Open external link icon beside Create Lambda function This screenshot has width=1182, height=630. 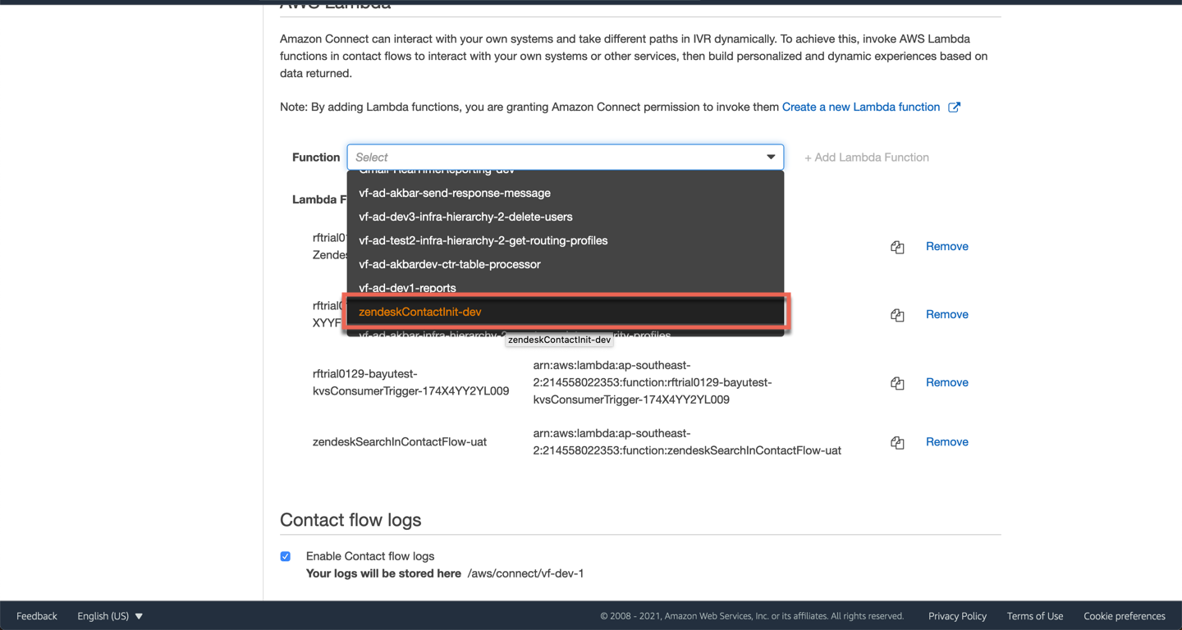click(954, 107)
